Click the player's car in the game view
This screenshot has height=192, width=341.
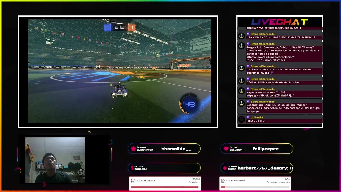[120, 90]
